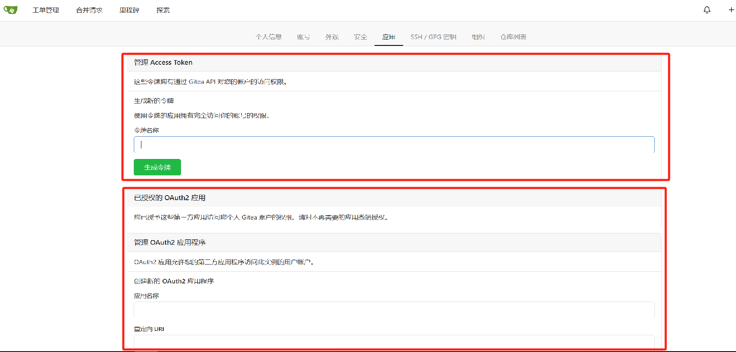Open the 仓库列表 tab
This screenshot has width=736, height=352.
tap(513, 37)
